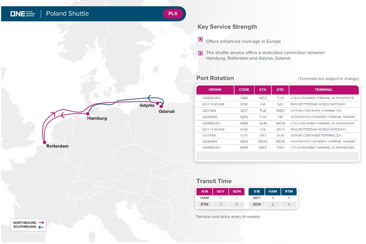Viewport: 366px width, 244px height.
Task: Click the Rotterdam port dot on map
Action: [x=44, y=142]
